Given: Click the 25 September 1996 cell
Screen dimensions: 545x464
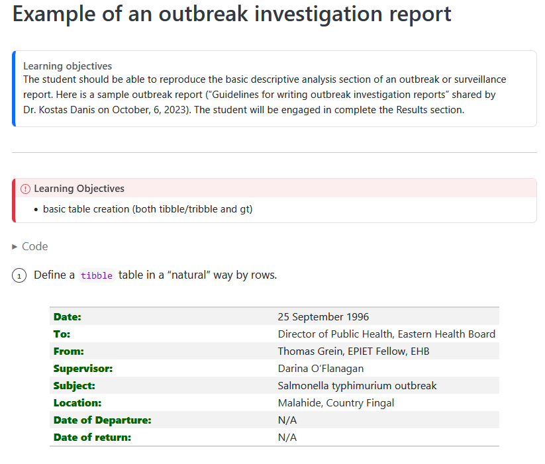Looking at the screenshot, I should 323,317.
